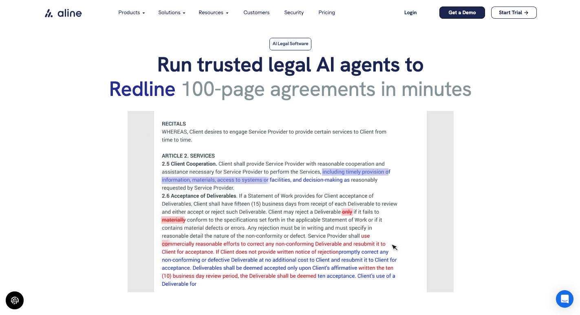Screen dimensions: 580x315
Task: Expand the Resources dropdown menu
Action: tap(214, 13)
